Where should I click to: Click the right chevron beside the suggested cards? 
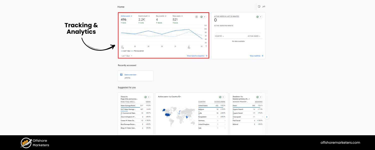(266, 117)
